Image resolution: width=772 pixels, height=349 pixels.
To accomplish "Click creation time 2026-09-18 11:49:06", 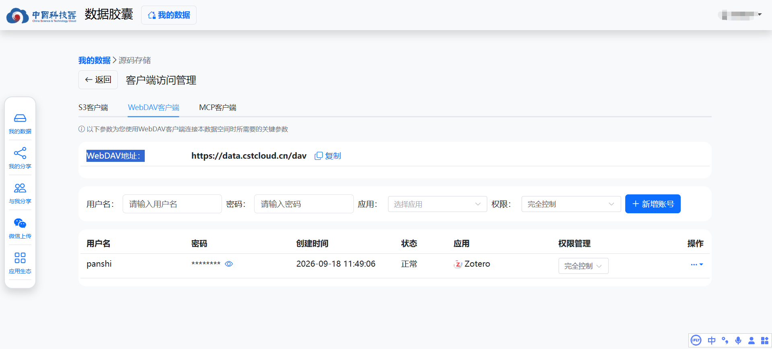I will [336, 264].
